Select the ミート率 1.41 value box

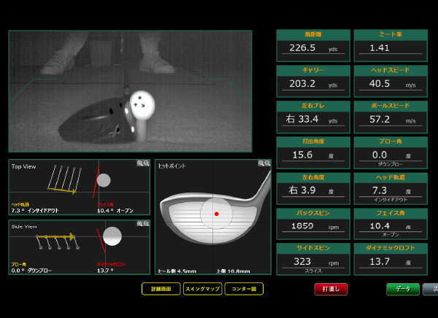pos(390,50)
